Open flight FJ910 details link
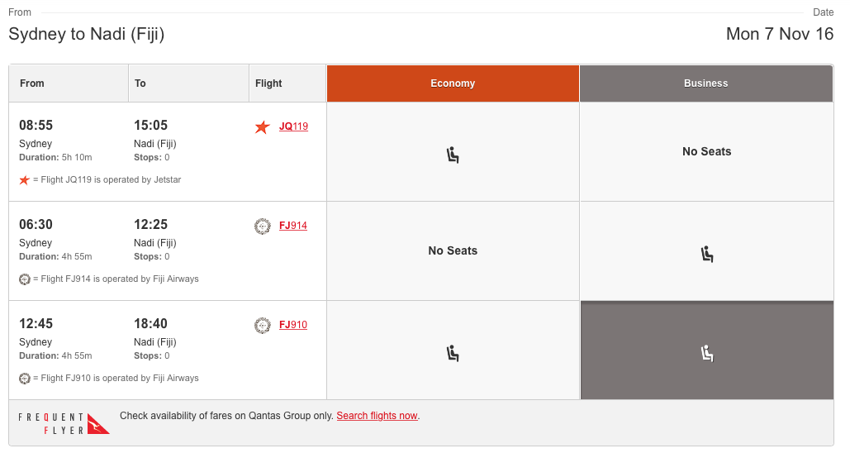850x453 pixels. (x=292, y=325)
